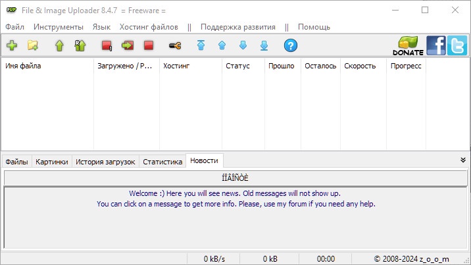Open the Инструменты menu
The image size is (471, 265).
pos(59,27)
